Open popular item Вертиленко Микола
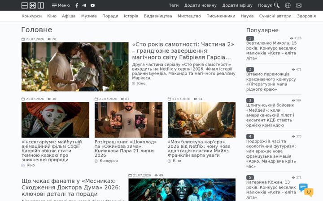 pos(271,50)
